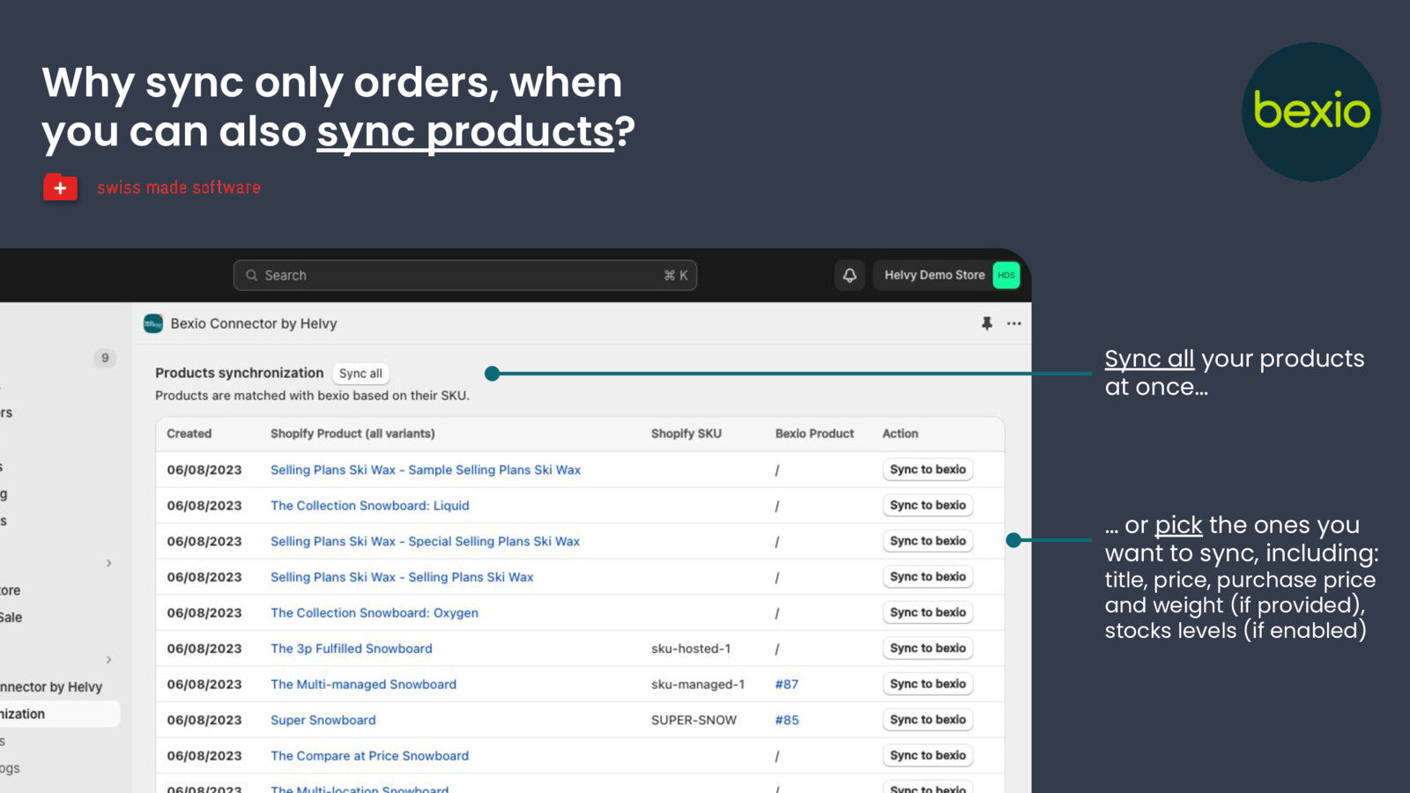Viewport: 1410px width, 793px height.
Task: Sync Compare at Price Snowboard to bexio
Action: pos(928,755)
